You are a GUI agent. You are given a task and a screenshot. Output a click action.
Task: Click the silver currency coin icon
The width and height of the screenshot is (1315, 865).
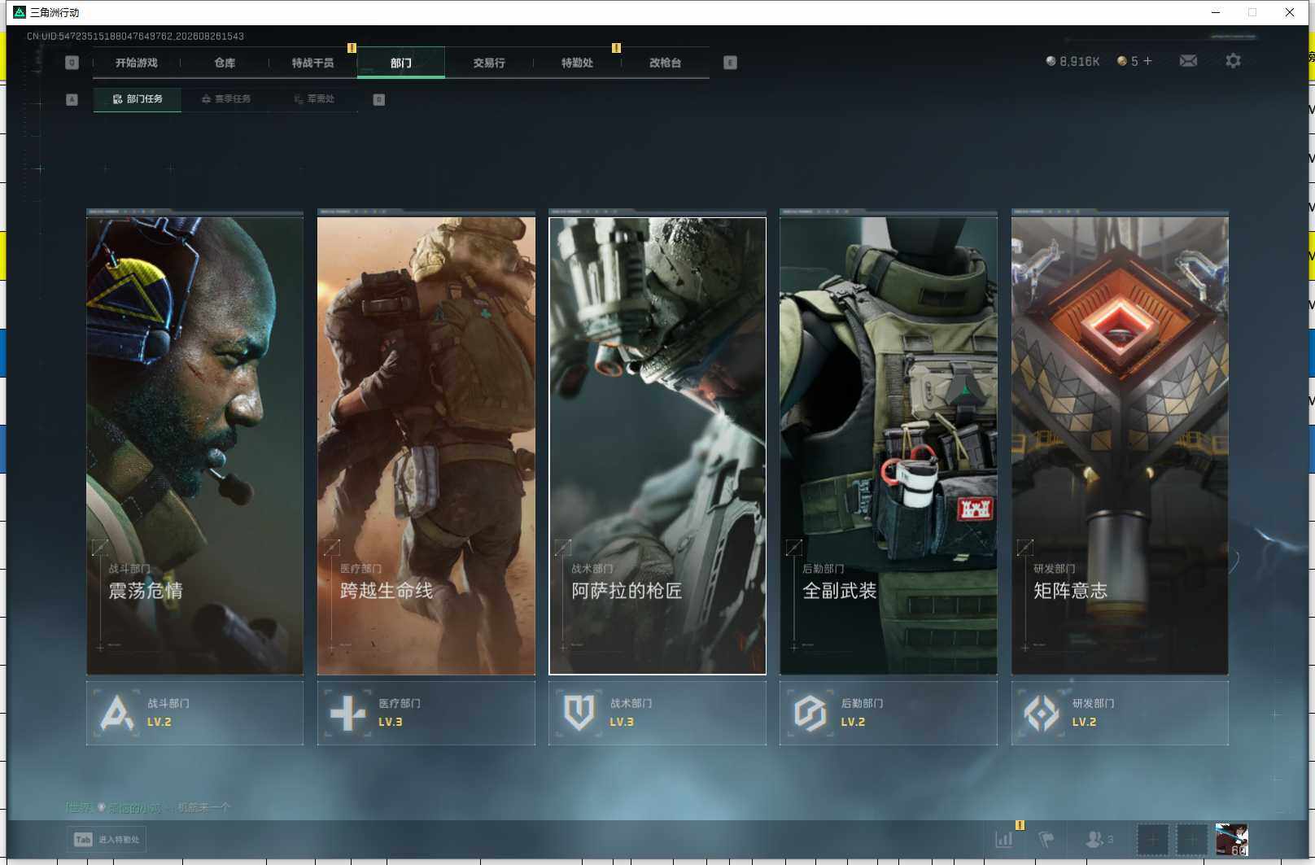pos(1051,61)
